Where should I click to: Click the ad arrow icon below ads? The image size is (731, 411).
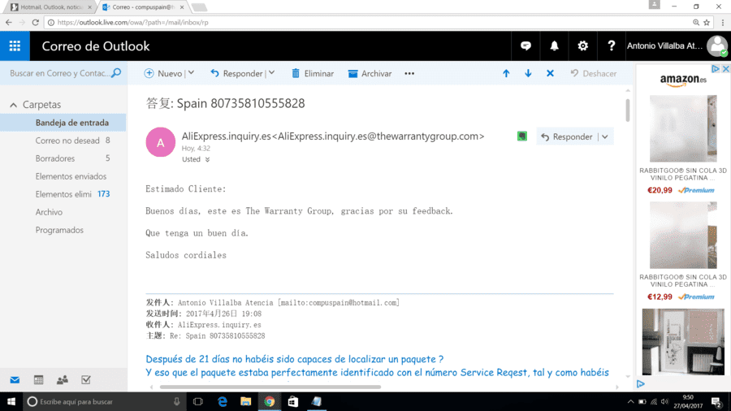coord(641,384)
